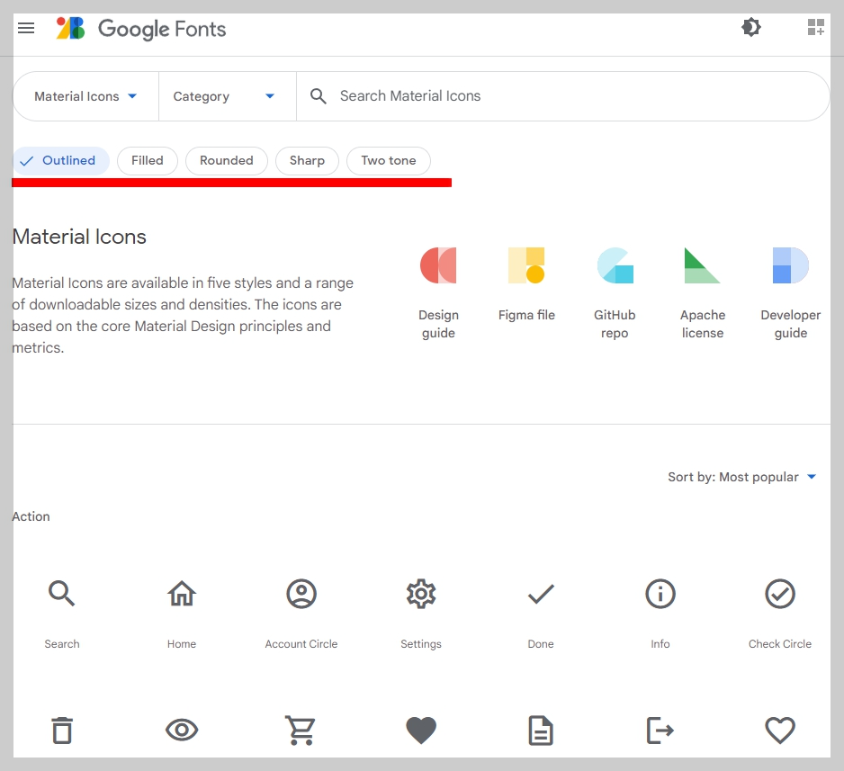This screenshot has height=771, width=844.
Task: Select the trash can delete icon
Action: click(x=62, y=731)
